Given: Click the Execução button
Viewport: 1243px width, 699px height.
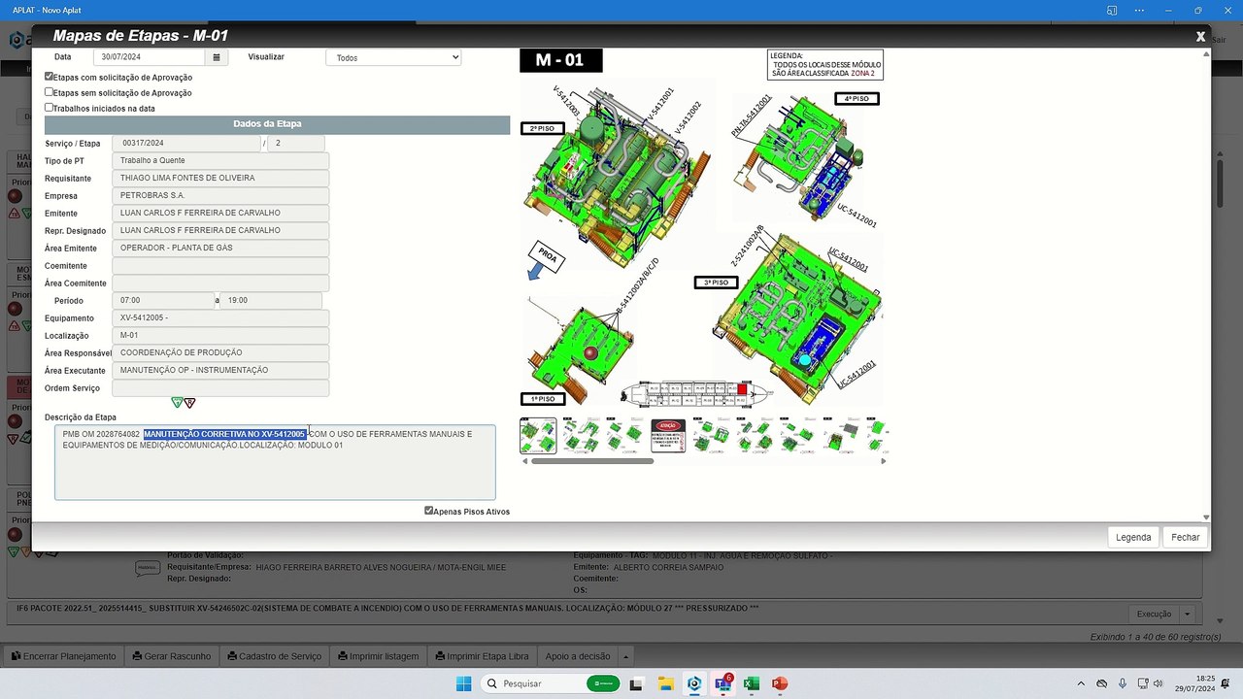Looking at the screenshot, I should pos(1154,614).
